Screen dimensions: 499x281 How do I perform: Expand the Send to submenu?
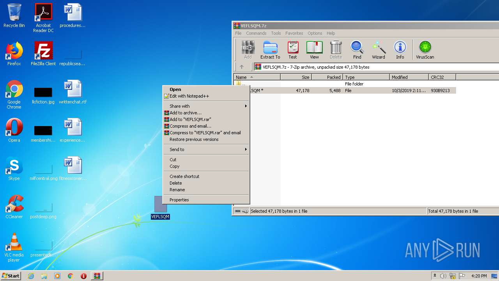point(206,149)
